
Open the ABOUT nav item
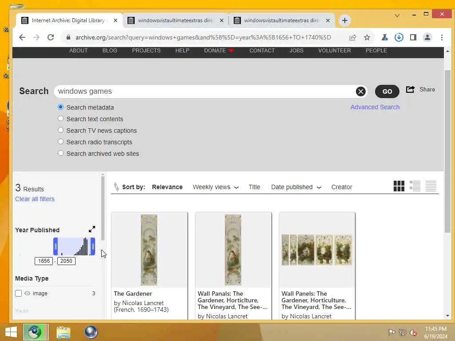coord(78,51)
